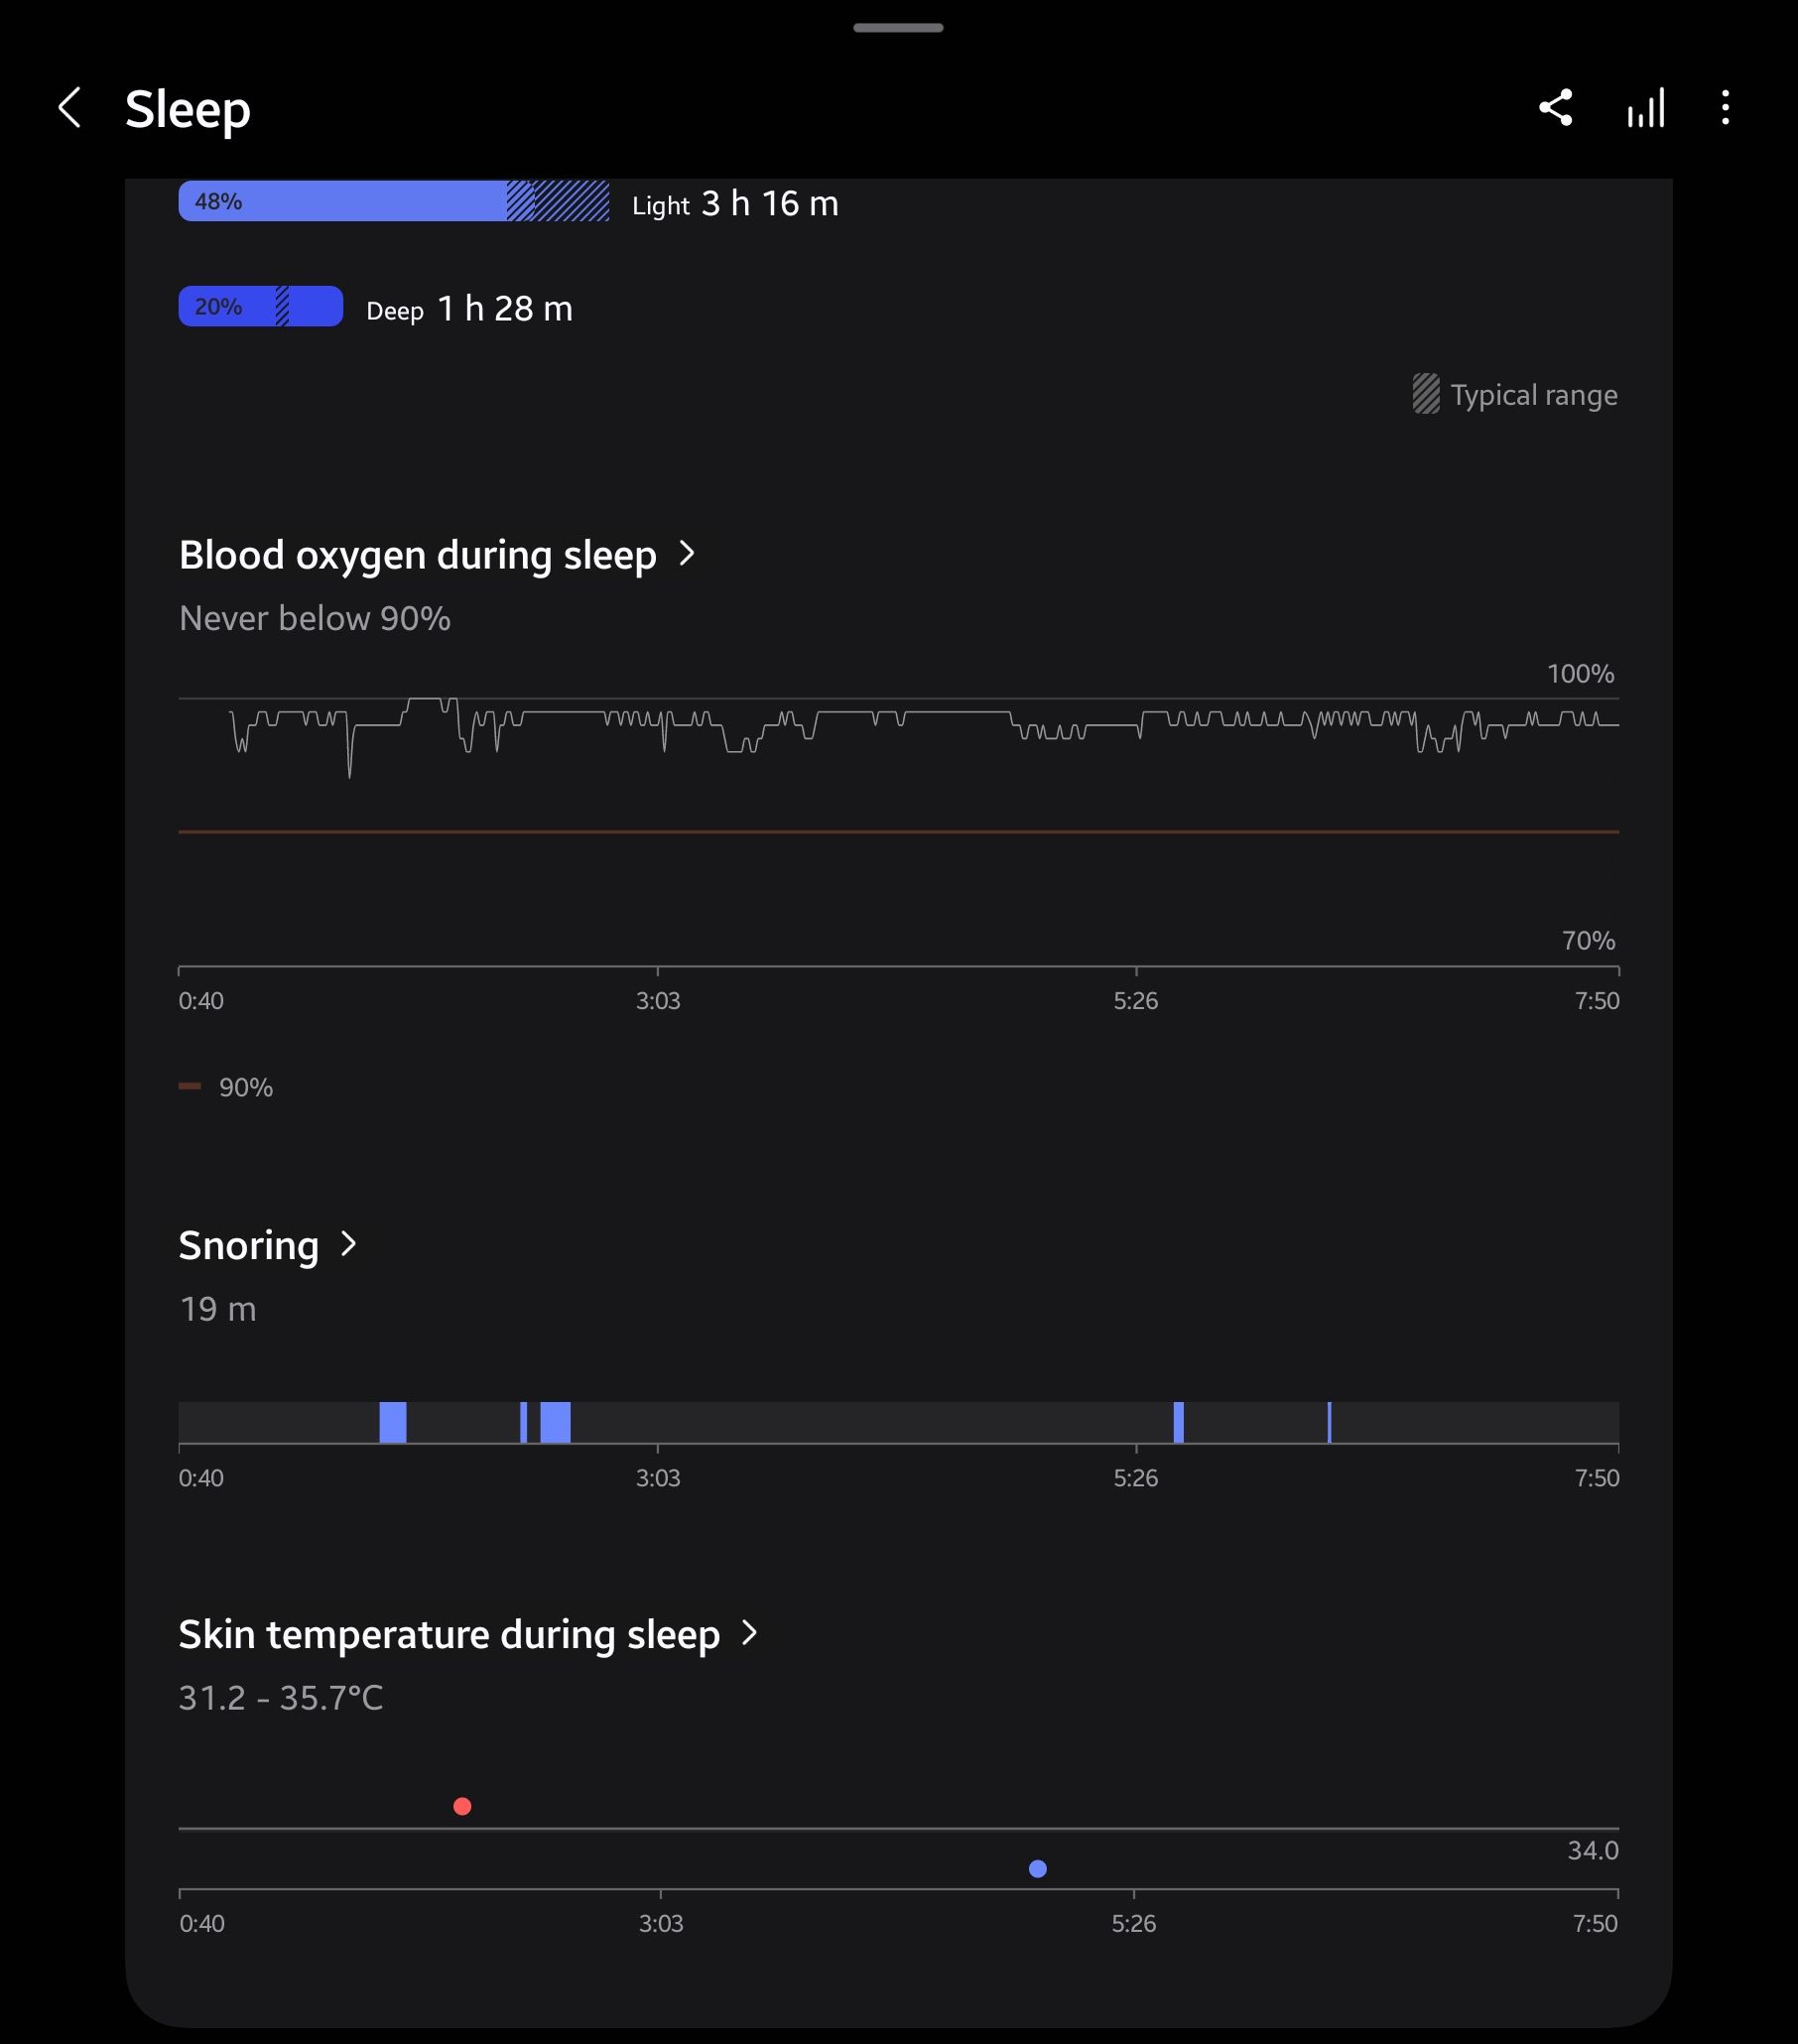Tap the 3:03 time label on blood oxygen chart
This screenshot has height=2044, width=1798.
pos(659,1000)
